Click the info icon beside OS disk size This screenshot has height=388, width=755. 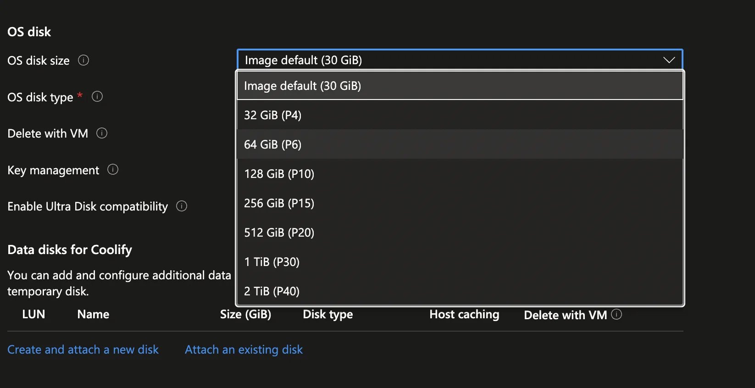[83, 60]
